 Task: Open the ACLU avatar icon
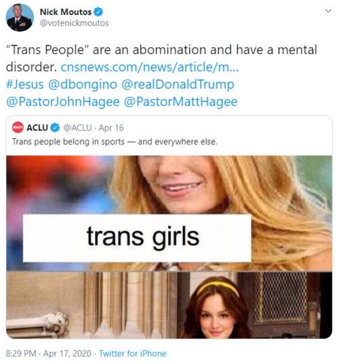(18, 127)
